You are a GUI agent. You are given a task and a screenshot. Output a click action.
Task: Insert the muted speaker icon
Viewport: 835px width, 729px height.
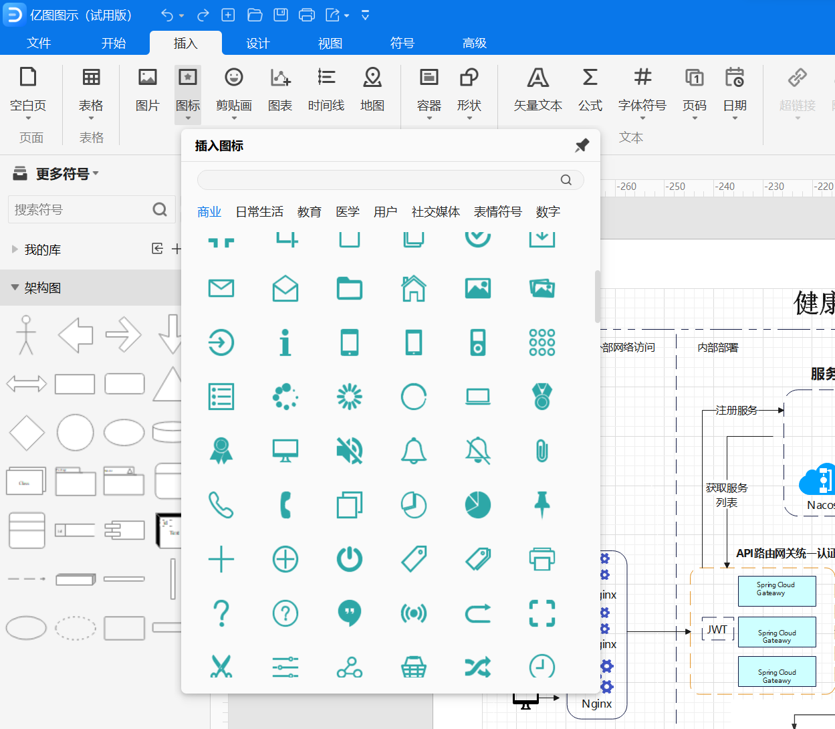[350, 451]
